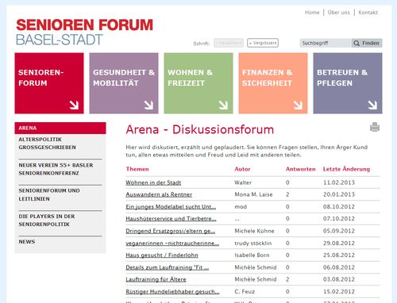Focus the Suchbegriff search field
This screenshot has width=397, height=303.
[x=326, y=43]
